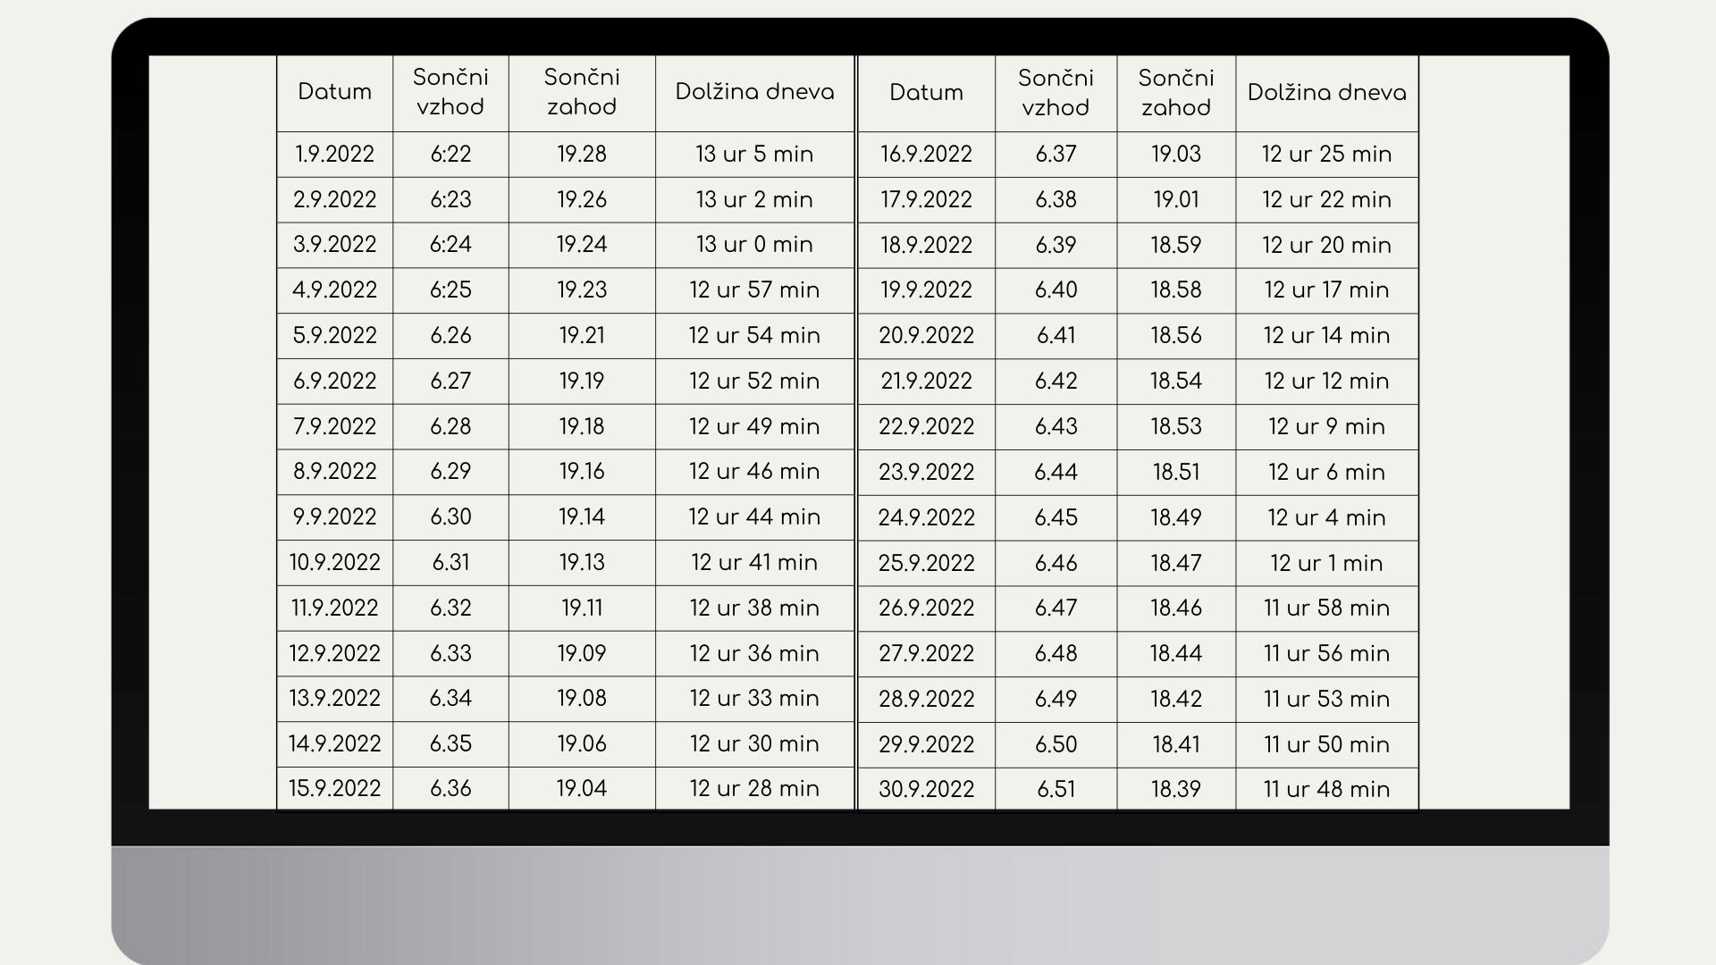
Task: Select day length 12 ur 38 min
Action: 754,608
